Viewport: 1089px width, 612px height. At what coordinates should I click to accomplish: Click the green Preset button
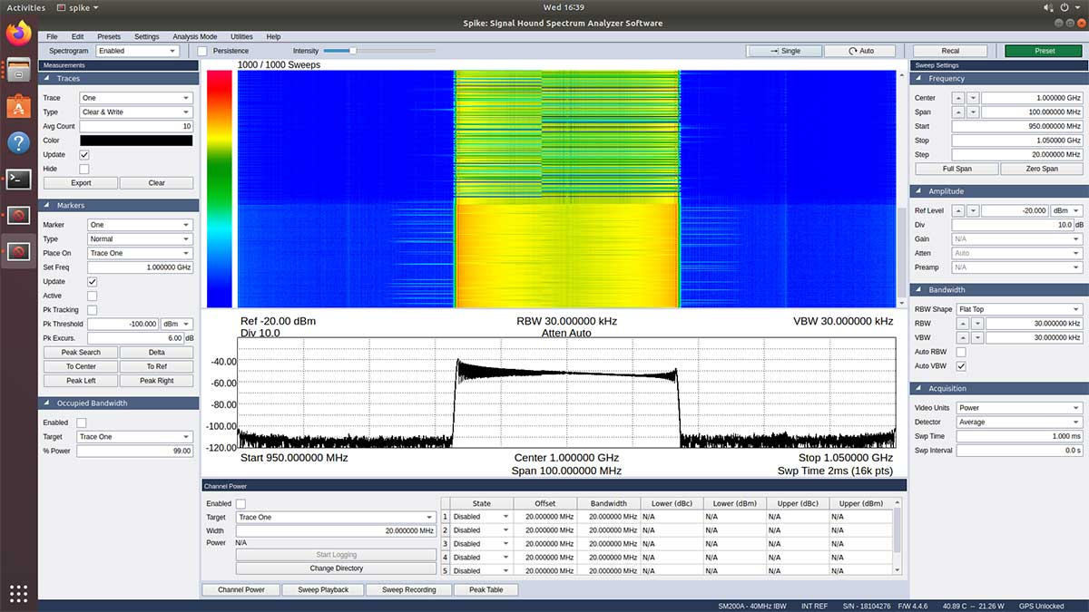1044,51
